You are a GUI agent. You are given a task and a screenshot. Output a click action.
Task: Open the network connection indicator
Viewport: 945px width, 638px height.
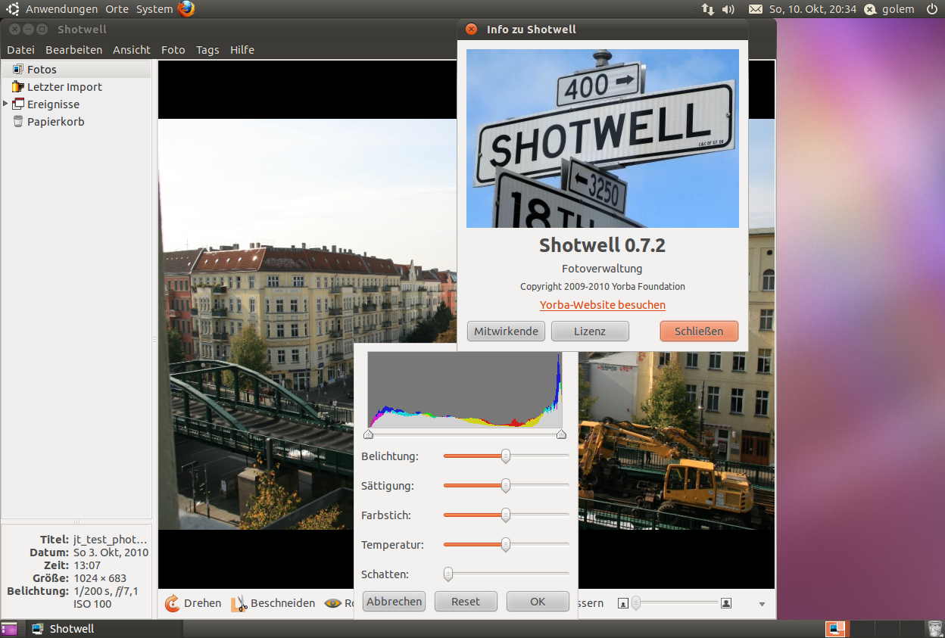pos(708,9)
